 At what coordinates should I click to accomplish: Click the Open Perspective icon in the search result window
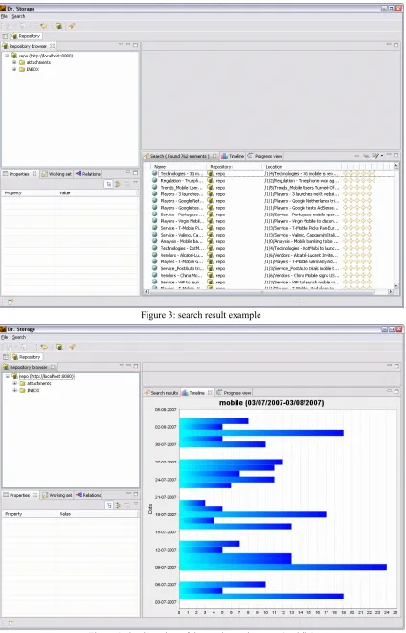(5, 36)
